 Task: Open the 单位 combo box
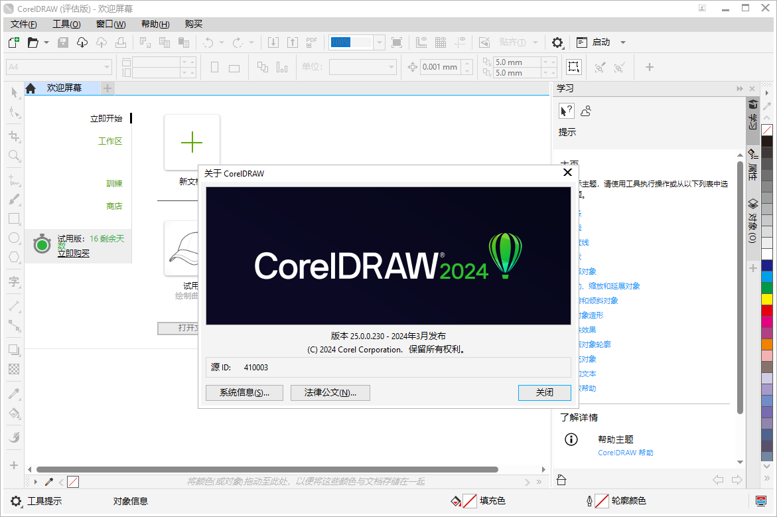tap(362, 66)
